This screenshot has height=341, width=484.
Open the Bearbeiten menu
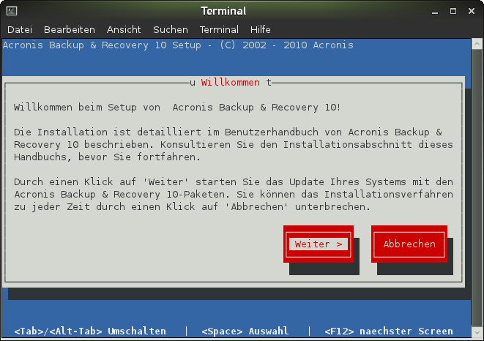point(70,29)
